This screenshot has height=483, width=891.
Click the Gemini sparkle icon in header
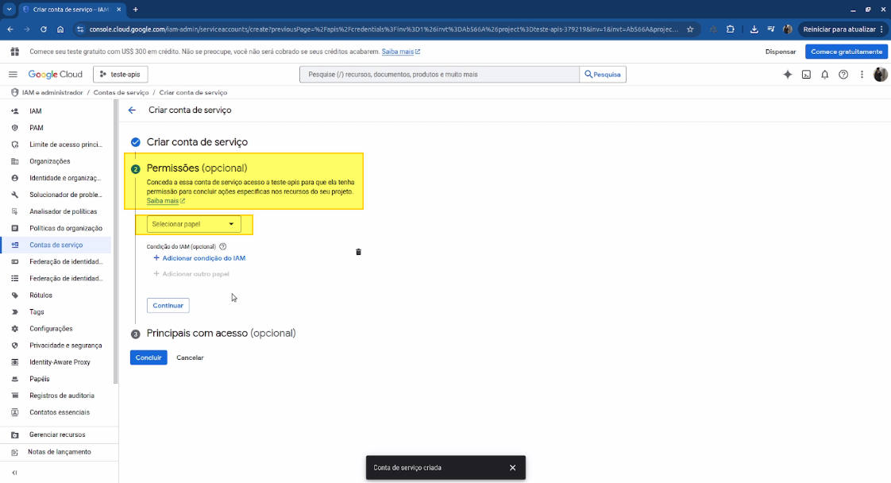click(787, 75)
